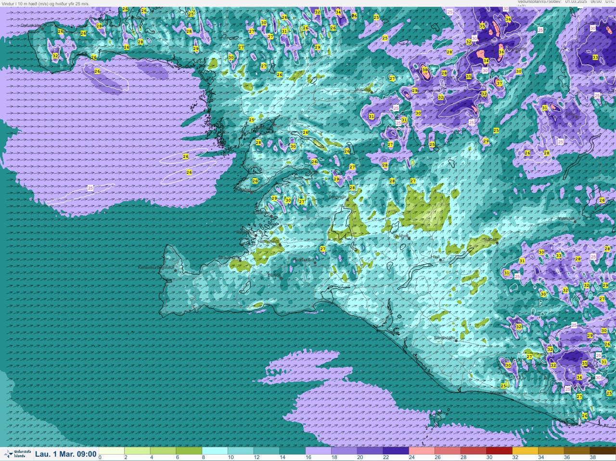Select the 18–20 m/s light purple legend swatch

(x=344, y=451)
